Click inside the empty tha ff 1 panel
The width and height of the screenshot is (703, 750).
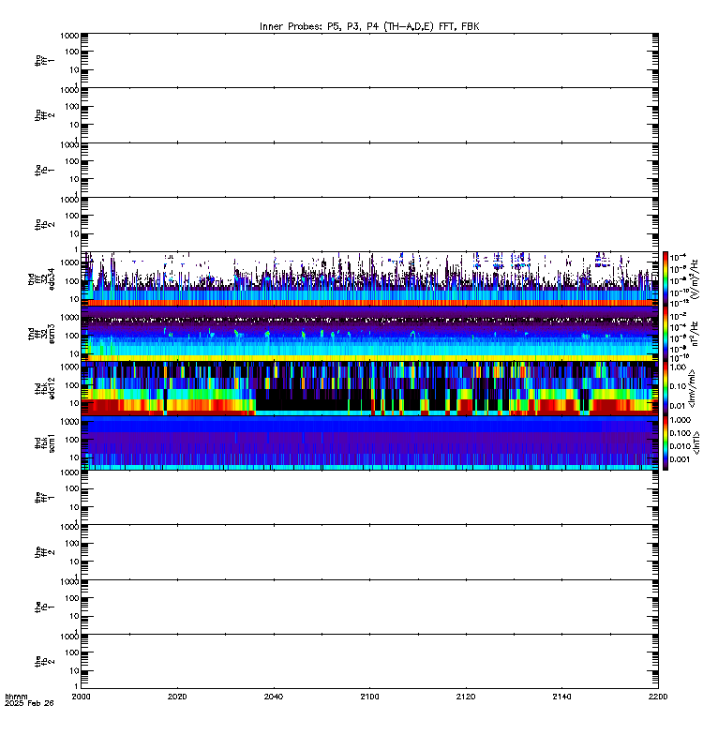[x=369, y=60]
